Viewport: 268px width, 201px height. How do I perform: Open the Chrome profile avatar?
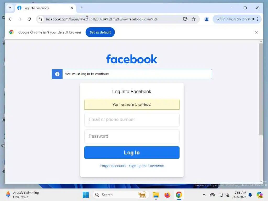[x=207, y=19]
